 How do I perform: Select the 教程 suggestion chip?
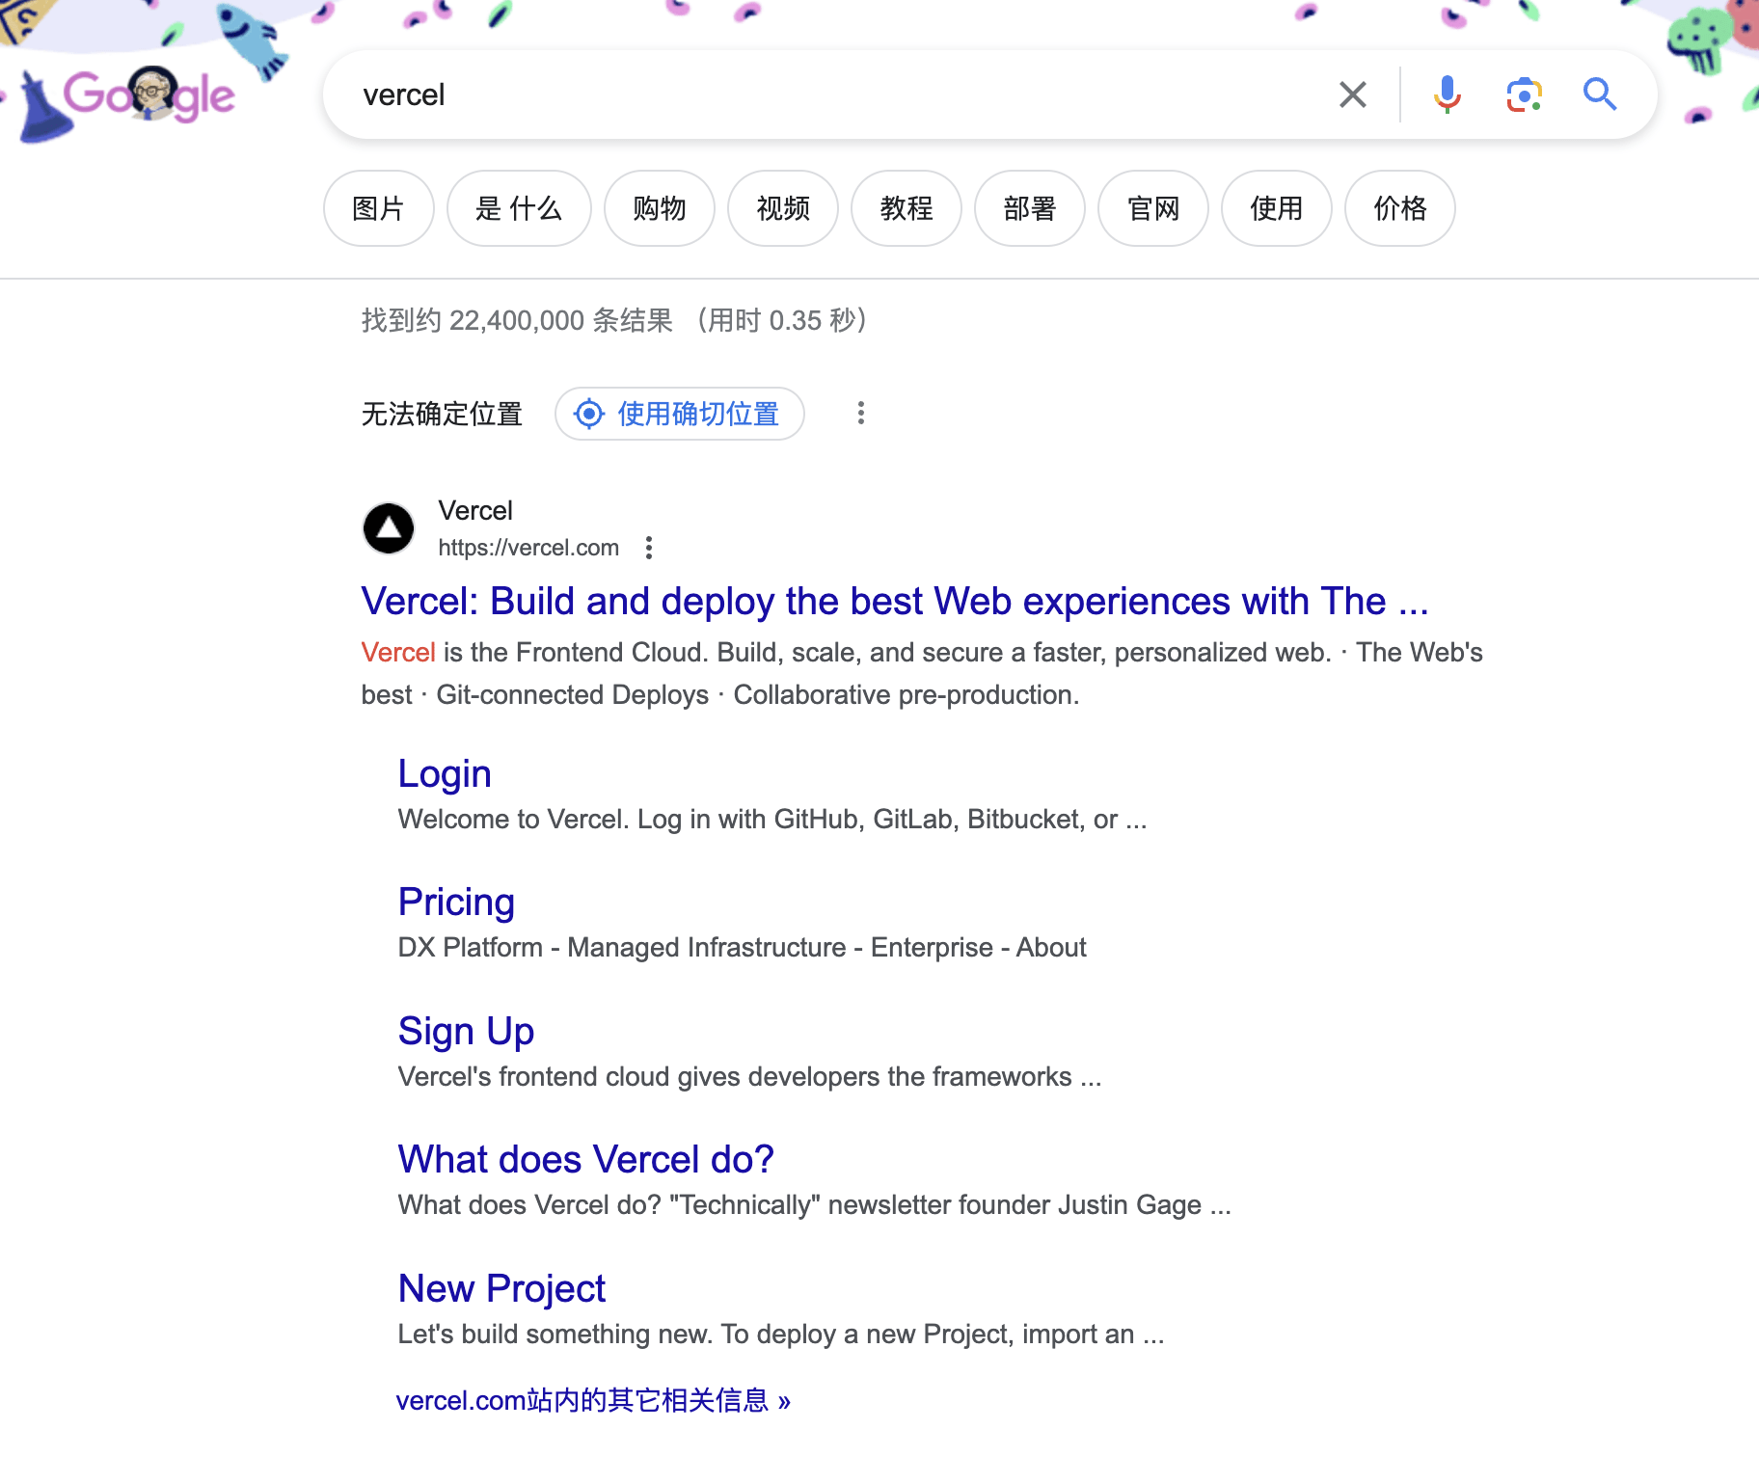[x=907, y=208]
